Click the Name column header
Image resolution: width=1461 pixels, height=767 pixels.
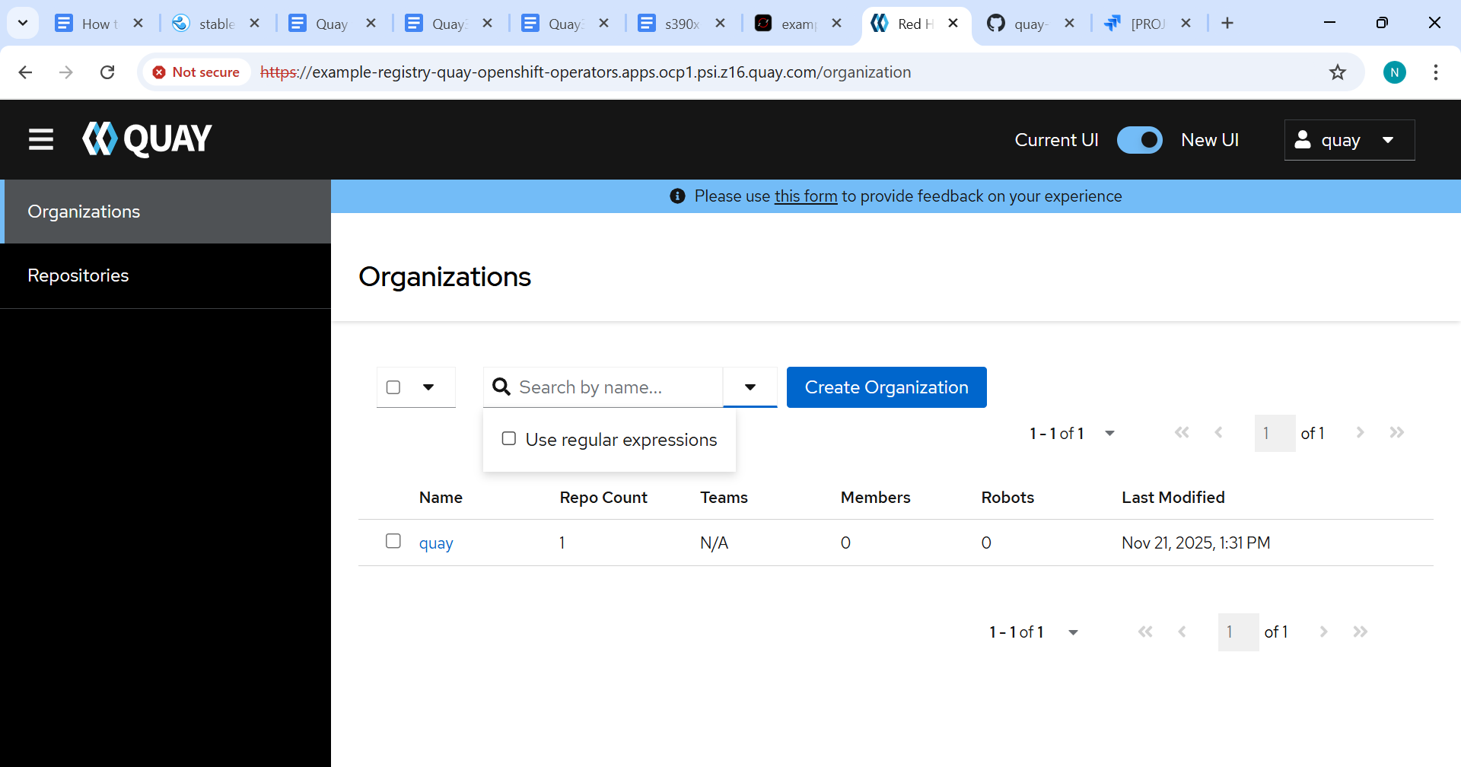coord(441,498)
